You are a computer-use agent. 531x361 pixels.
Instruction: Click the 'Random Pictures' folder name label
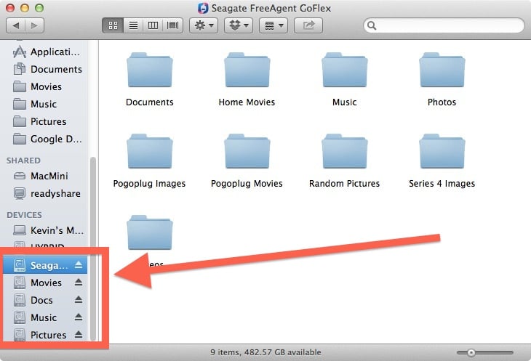344,184
